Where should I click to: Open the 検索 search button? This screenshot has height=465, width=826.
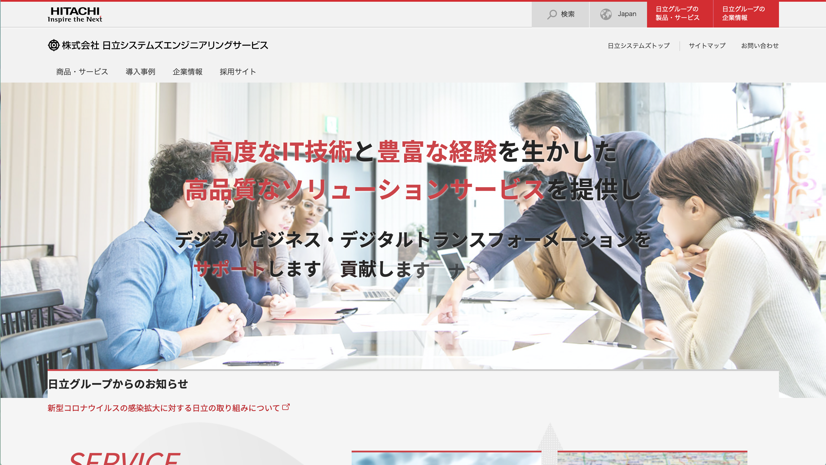[x=560, y=14]
